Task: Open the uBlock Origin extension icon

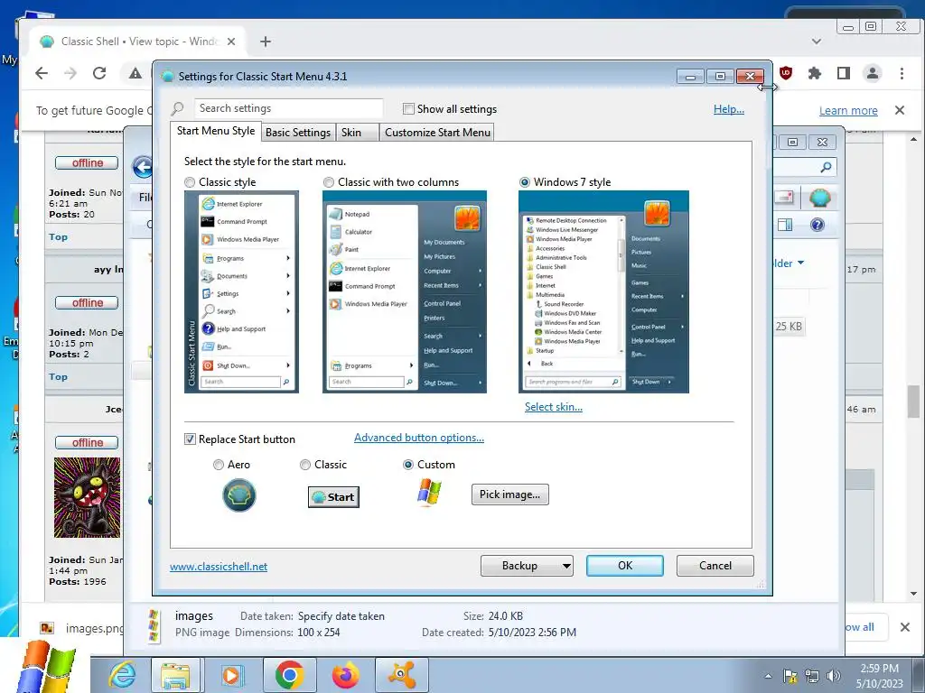Action: pyautogui.click(x=786, y=73)
